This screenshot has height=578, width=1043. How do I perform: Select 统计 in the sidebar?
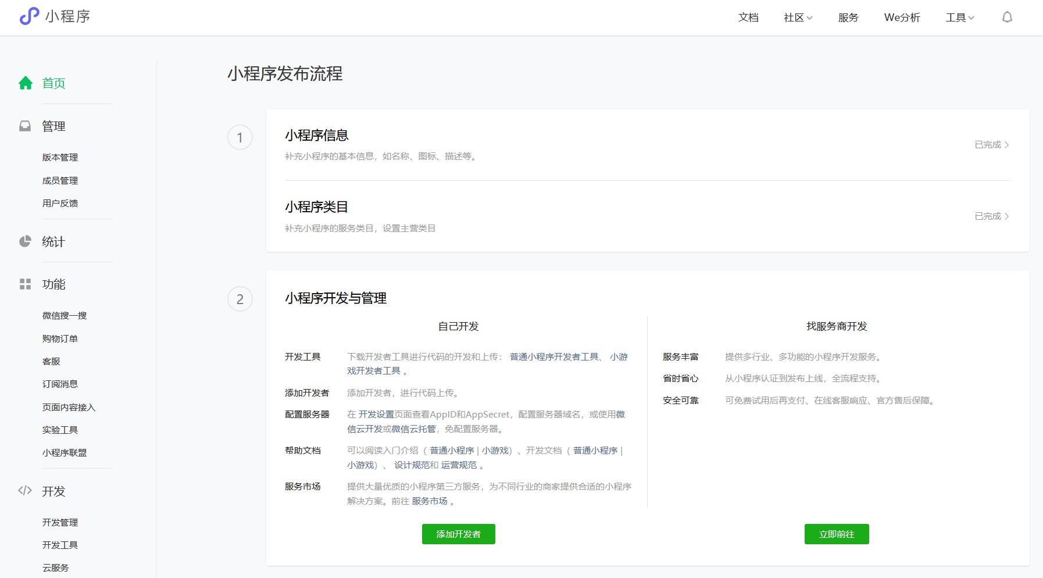tap(53, 241)
